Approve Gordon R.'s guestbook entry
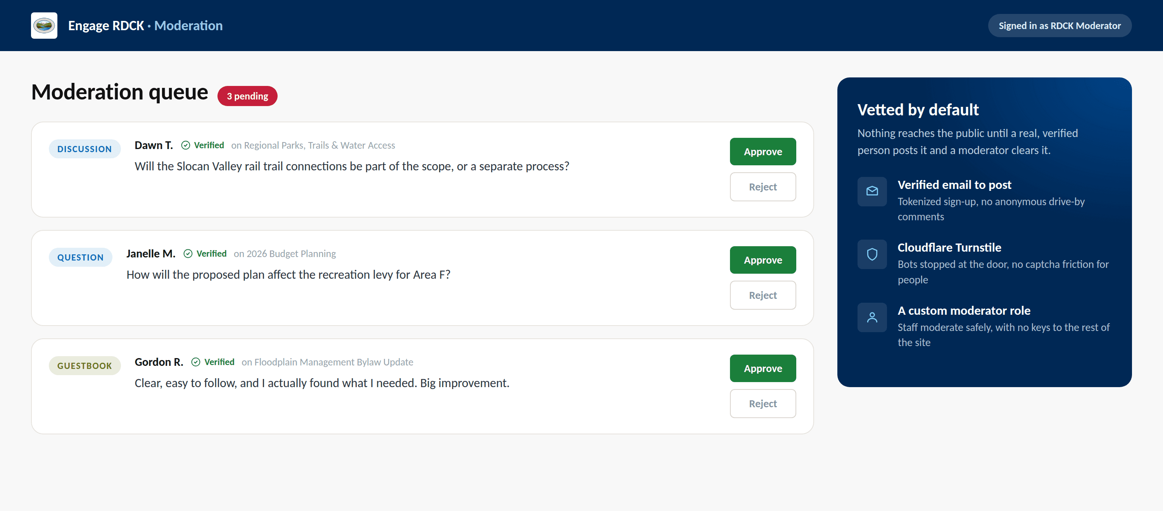The height and width of the screenshot is (511, 1163). coord(763,369)
